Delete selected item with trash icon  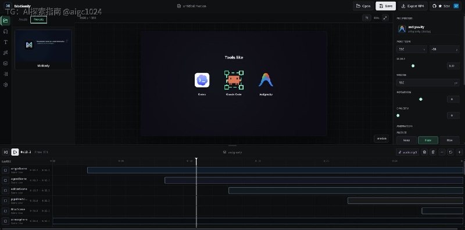point(433,152)
